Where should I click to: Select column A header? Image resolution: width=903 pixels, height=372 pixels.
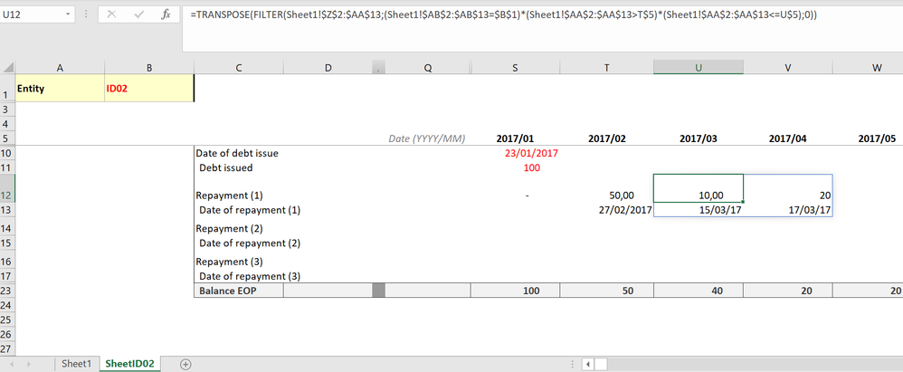60,68
